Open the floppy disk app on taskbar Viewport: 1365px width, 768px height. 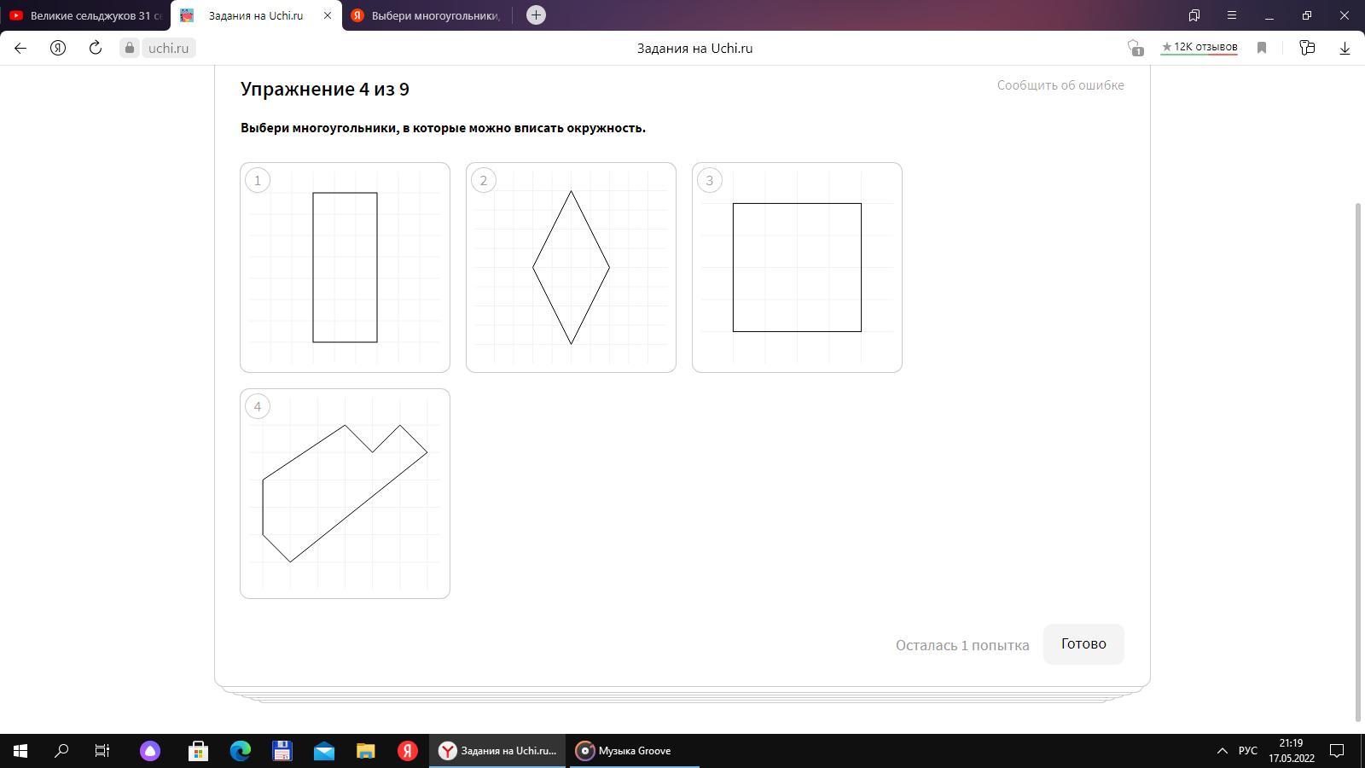[x=282, y=751]
